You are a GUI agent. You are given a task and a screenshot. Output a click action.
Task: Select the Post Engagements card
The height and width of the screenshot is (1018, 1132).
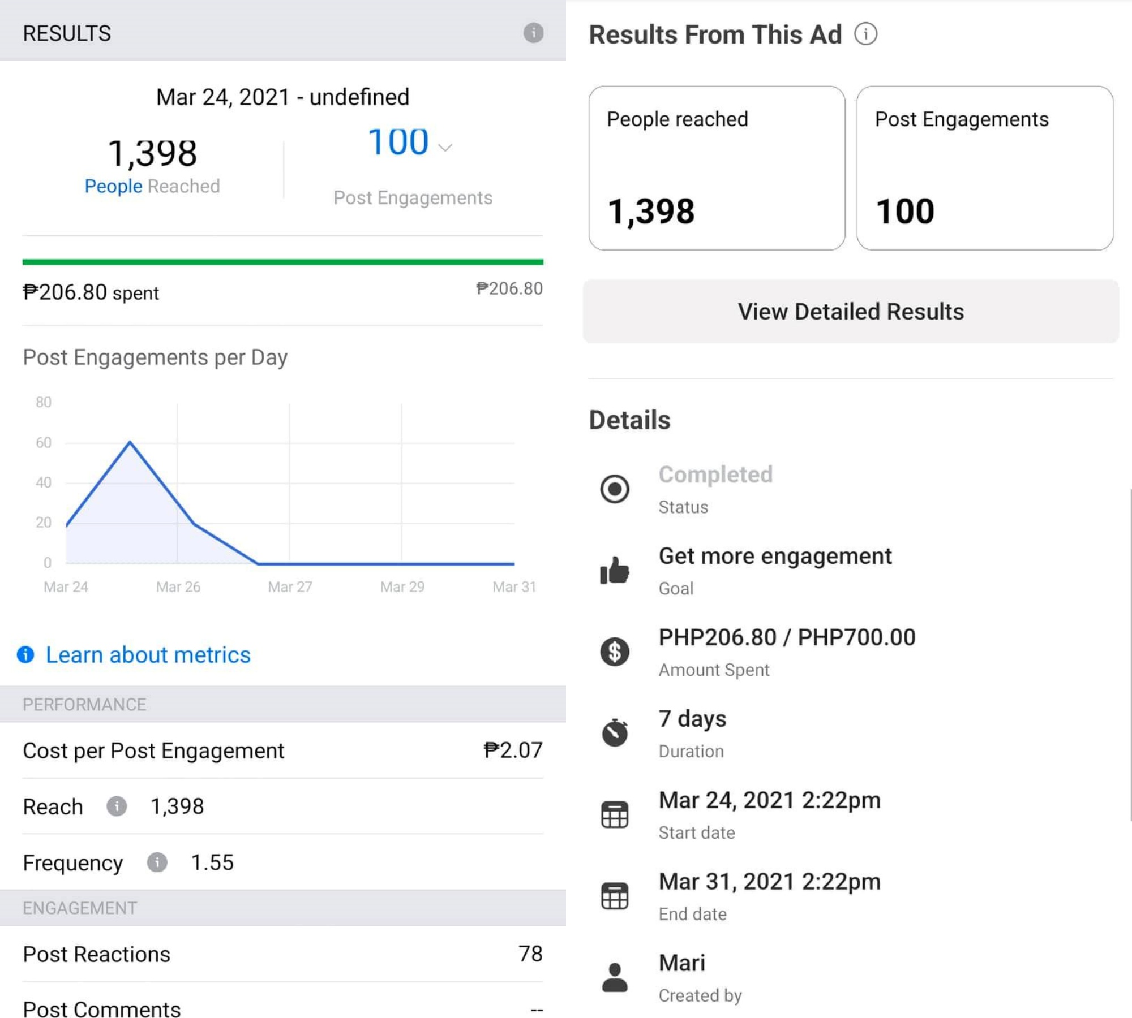coord(984,168)
